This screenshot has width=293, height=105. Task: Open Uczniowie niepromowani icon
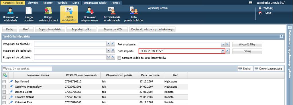point(90,14)
